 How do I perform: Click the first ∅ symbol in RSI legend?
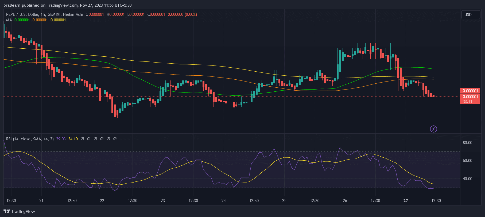[82, 139]
